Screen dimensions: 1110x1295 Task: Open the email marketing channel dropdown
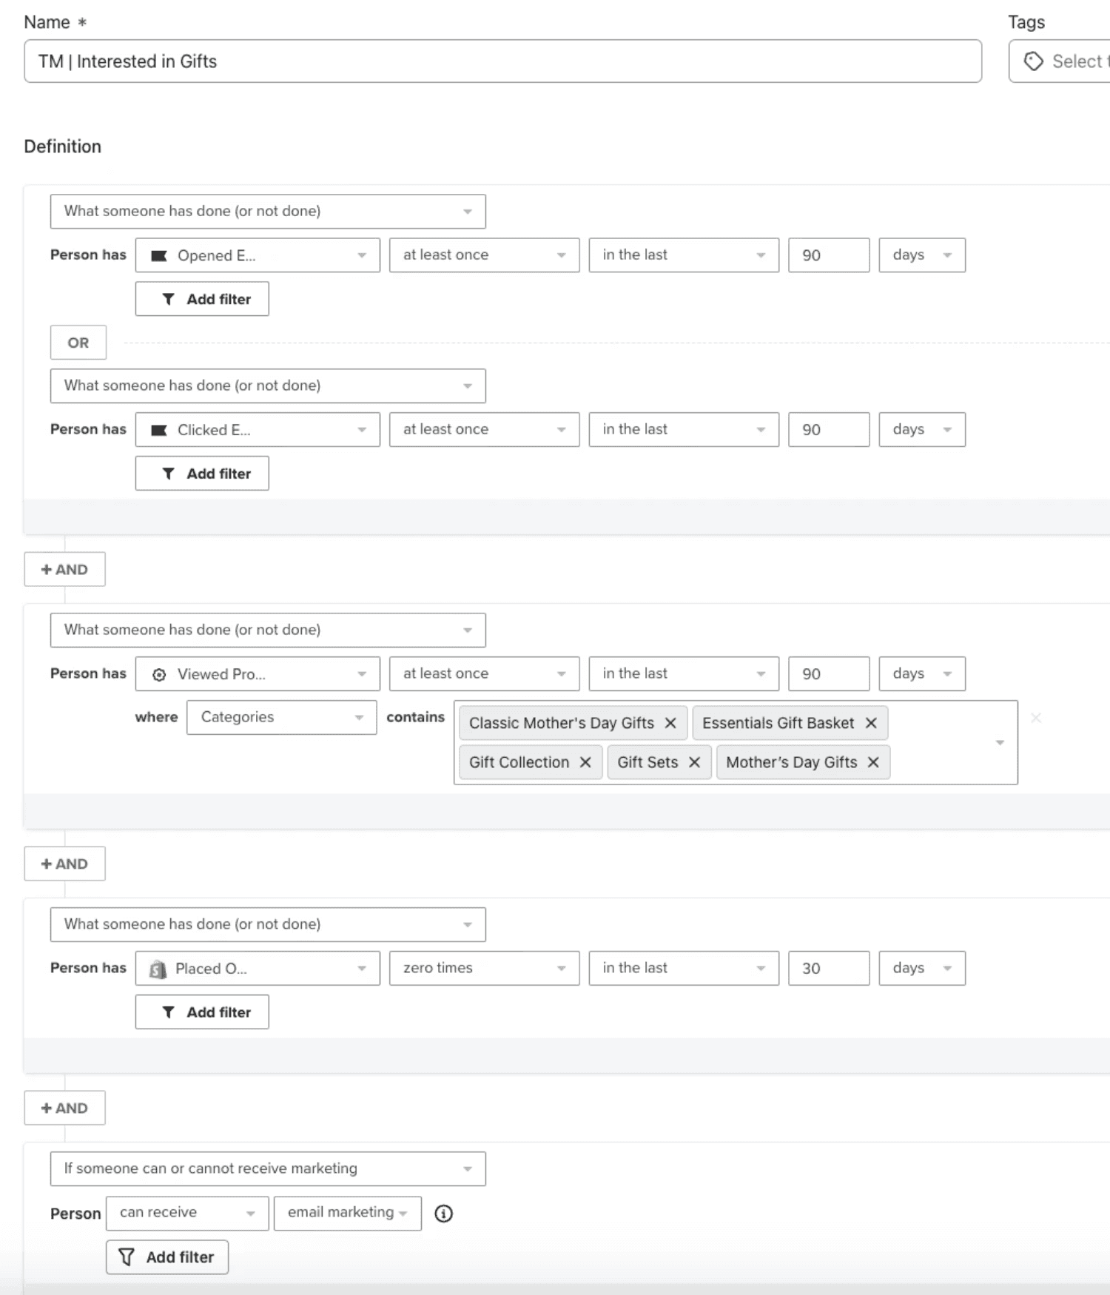pyautogui.click(x=347, y=1214)
